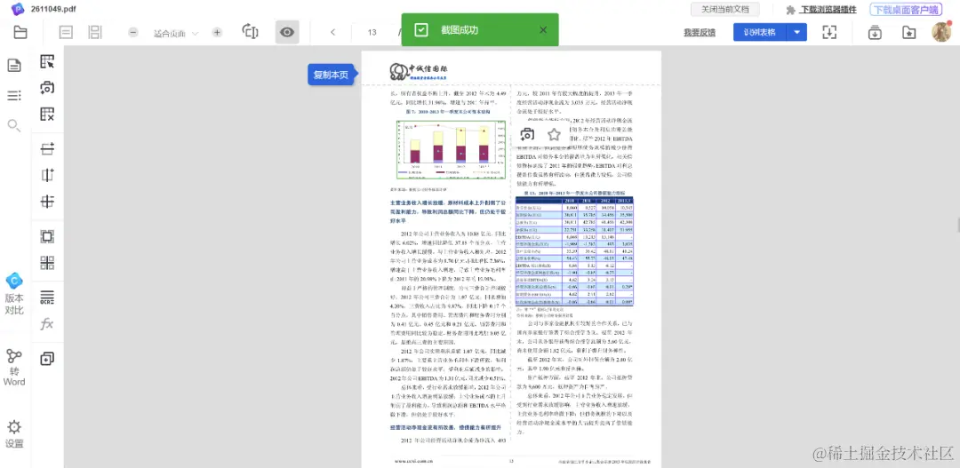Open the document page panel icon
The width and height of the screenshot is (960, 468).
14,66
